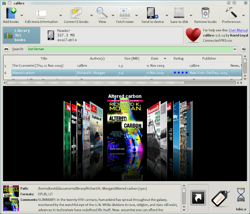Expand Save to disk dropdown arrow

coord(191,15)
